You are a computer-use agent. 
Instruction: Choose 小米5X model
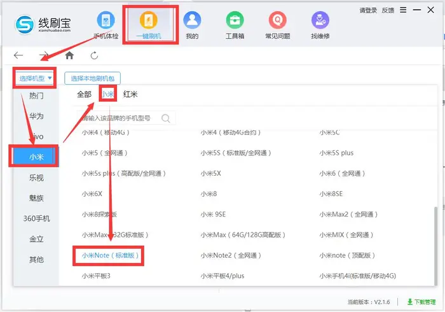(210, 174)
